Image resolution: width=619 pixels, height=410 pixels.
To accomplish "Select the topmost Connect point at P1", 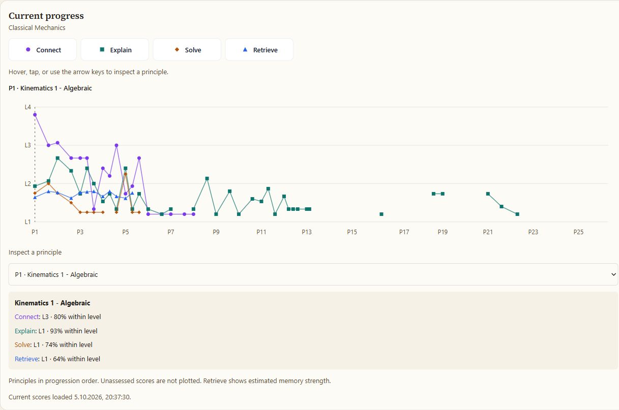I will pyautogui.click(x=35, y=115).
